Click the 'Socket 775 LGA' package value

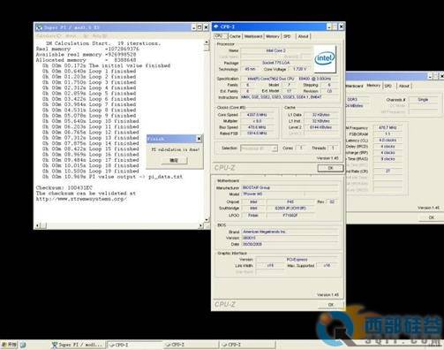(276, 63)
